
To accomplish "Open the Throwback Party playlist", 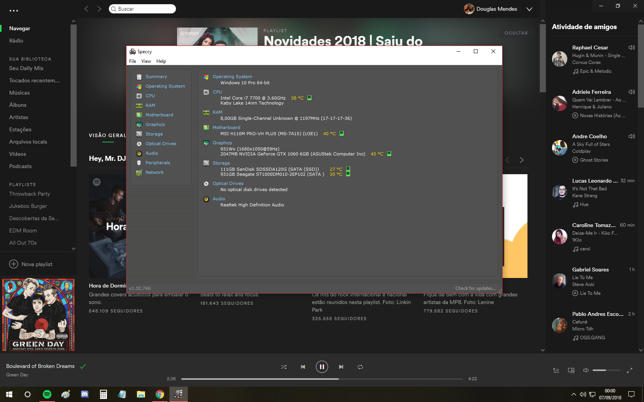I will click(x=30, y=194).
